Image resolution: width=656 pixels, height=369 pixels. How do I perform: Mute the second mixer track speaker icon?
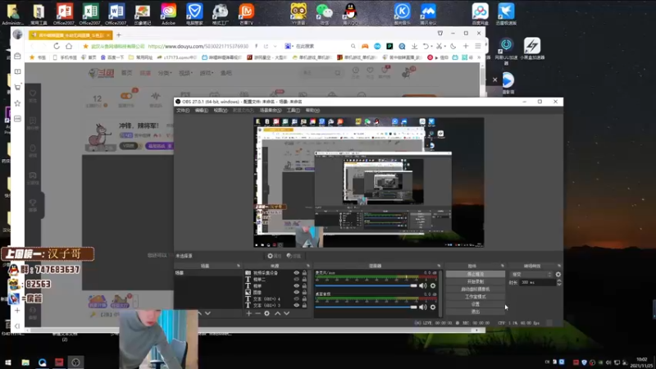(423, 307)
